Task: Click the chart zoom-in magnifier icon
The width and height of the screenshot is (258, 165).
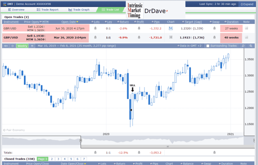Action: 243,46
